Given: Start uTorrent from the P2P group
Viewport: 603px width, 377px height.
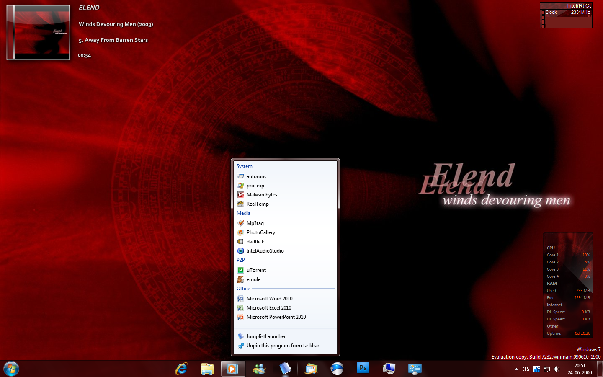Looking at the screenshot, I should point(256,270).
